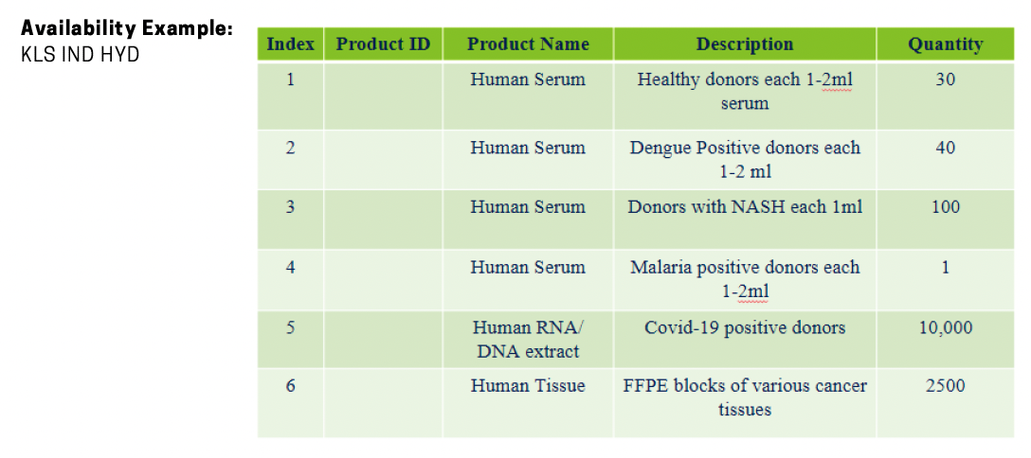Click the Description column header
Screen dimensions: 1031x458
(x=745, y=44)
